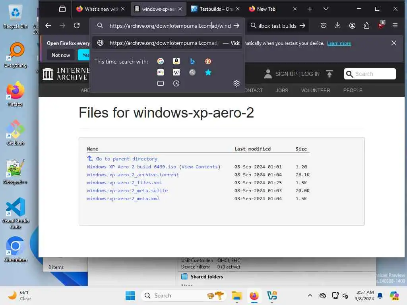
Task: Open the weather widget 66°F Clear
Action: [19, 295]
